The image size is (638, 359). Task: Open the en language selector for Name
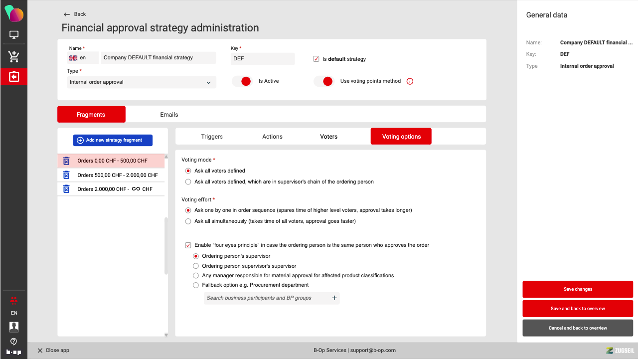pyautogui.click(x=83, y=58)
